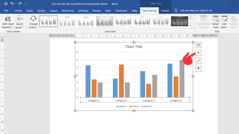Click the Undo arrow icon
239x134 pixels.
pos(12,3)
